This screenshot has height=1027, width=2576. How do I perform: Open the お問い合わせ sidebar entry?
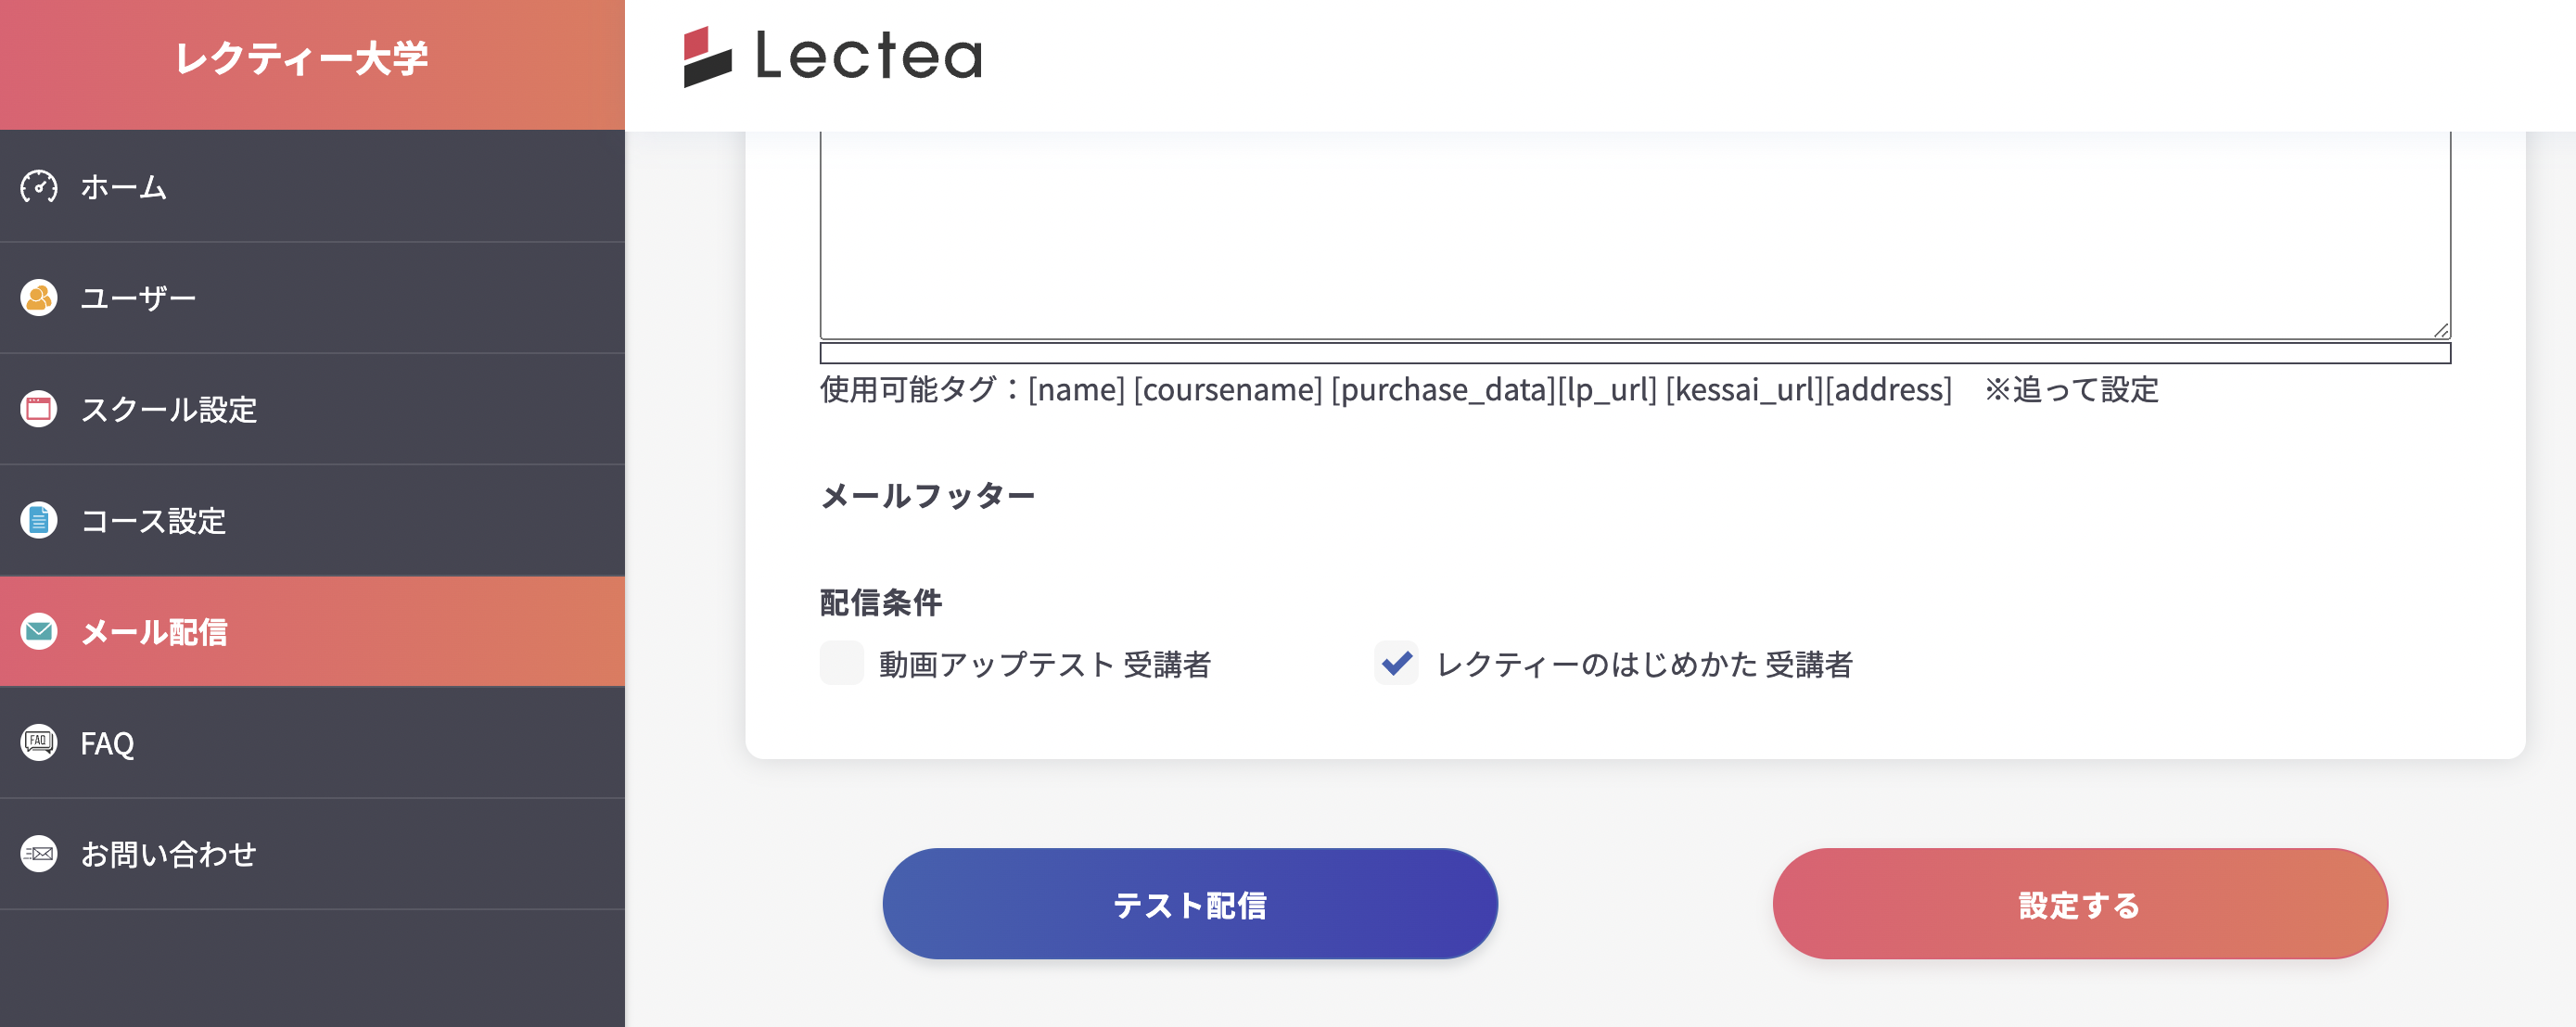[169, 854]
